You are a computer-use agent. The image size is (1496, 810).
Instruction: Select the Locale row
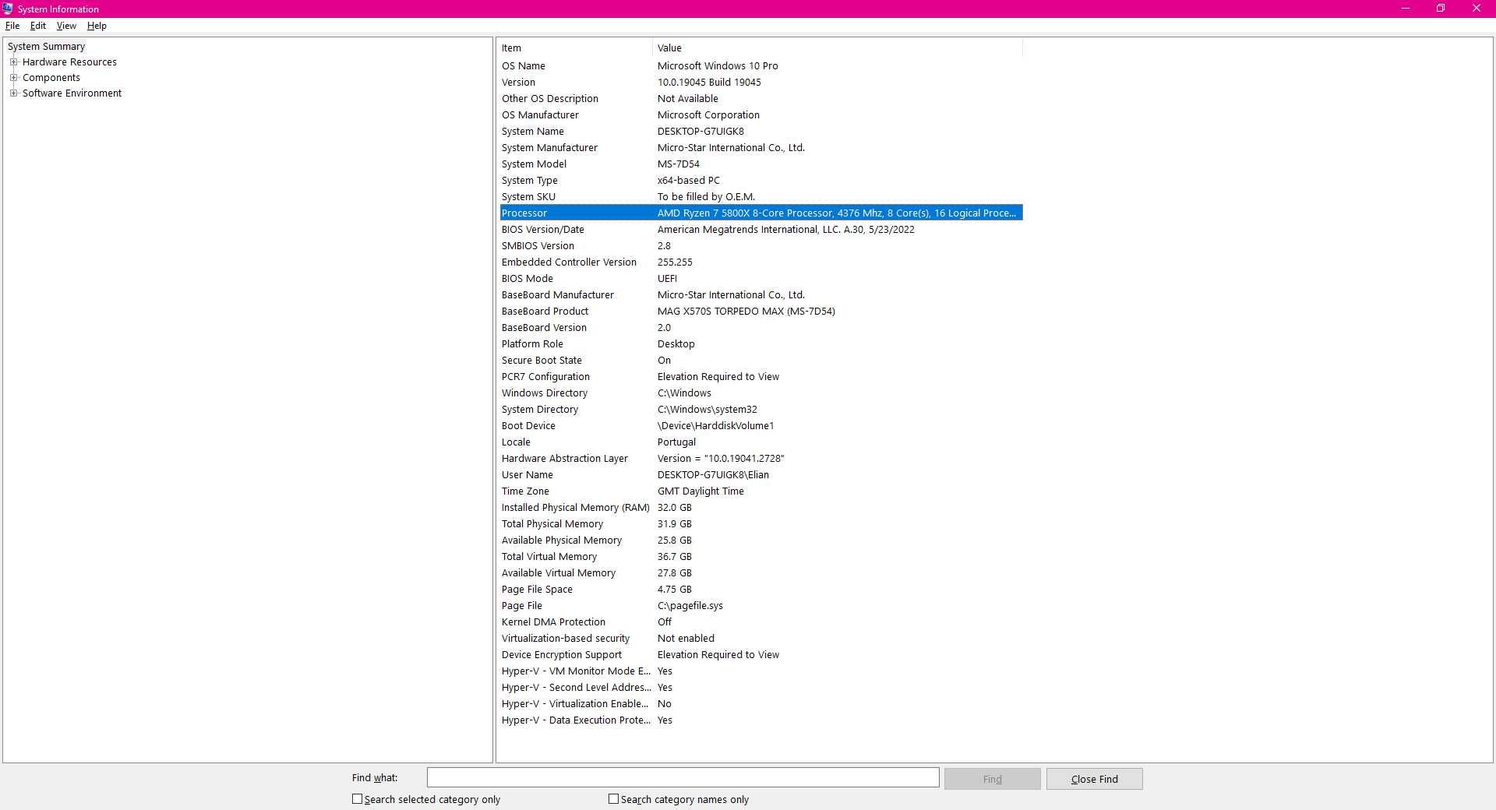761,442
